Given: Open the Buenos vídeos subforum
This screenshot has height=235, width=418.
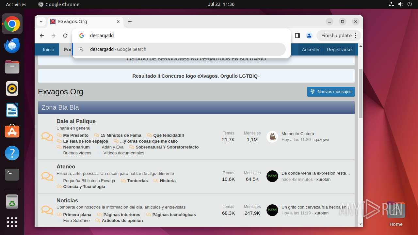Looking at the screenshot, I should [77, 153].
